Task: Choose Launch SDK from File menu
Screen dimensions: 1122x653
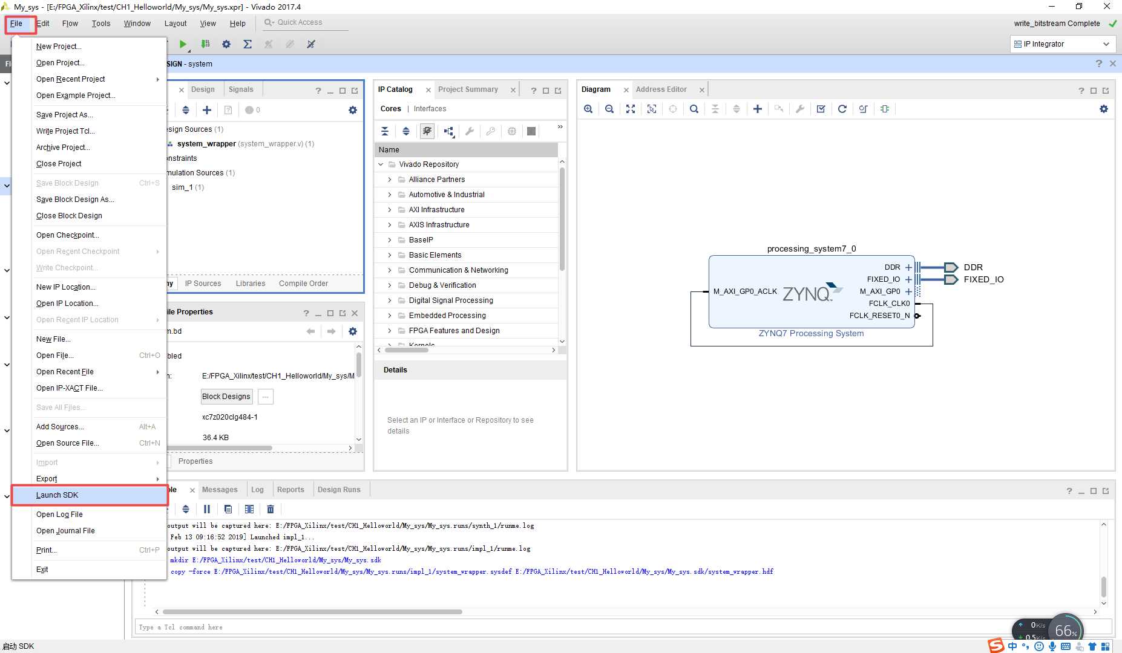Action: [90, 495]
